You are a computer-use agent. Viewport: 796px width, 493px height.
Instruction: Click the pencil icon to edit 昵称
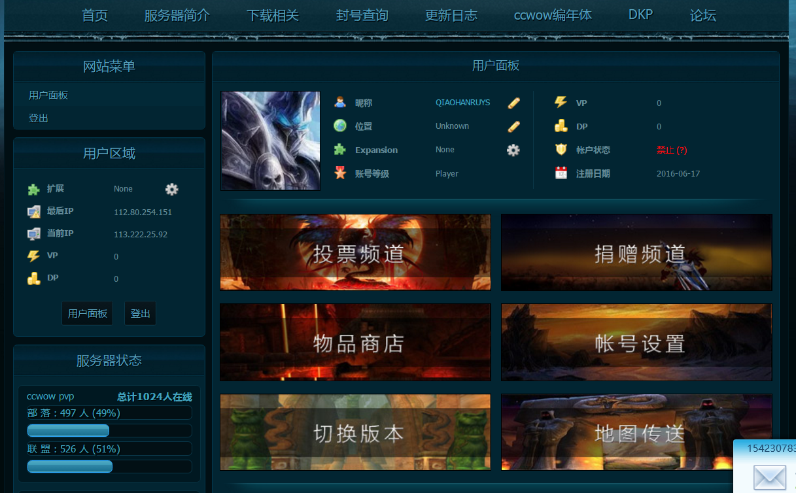[513, 103]
